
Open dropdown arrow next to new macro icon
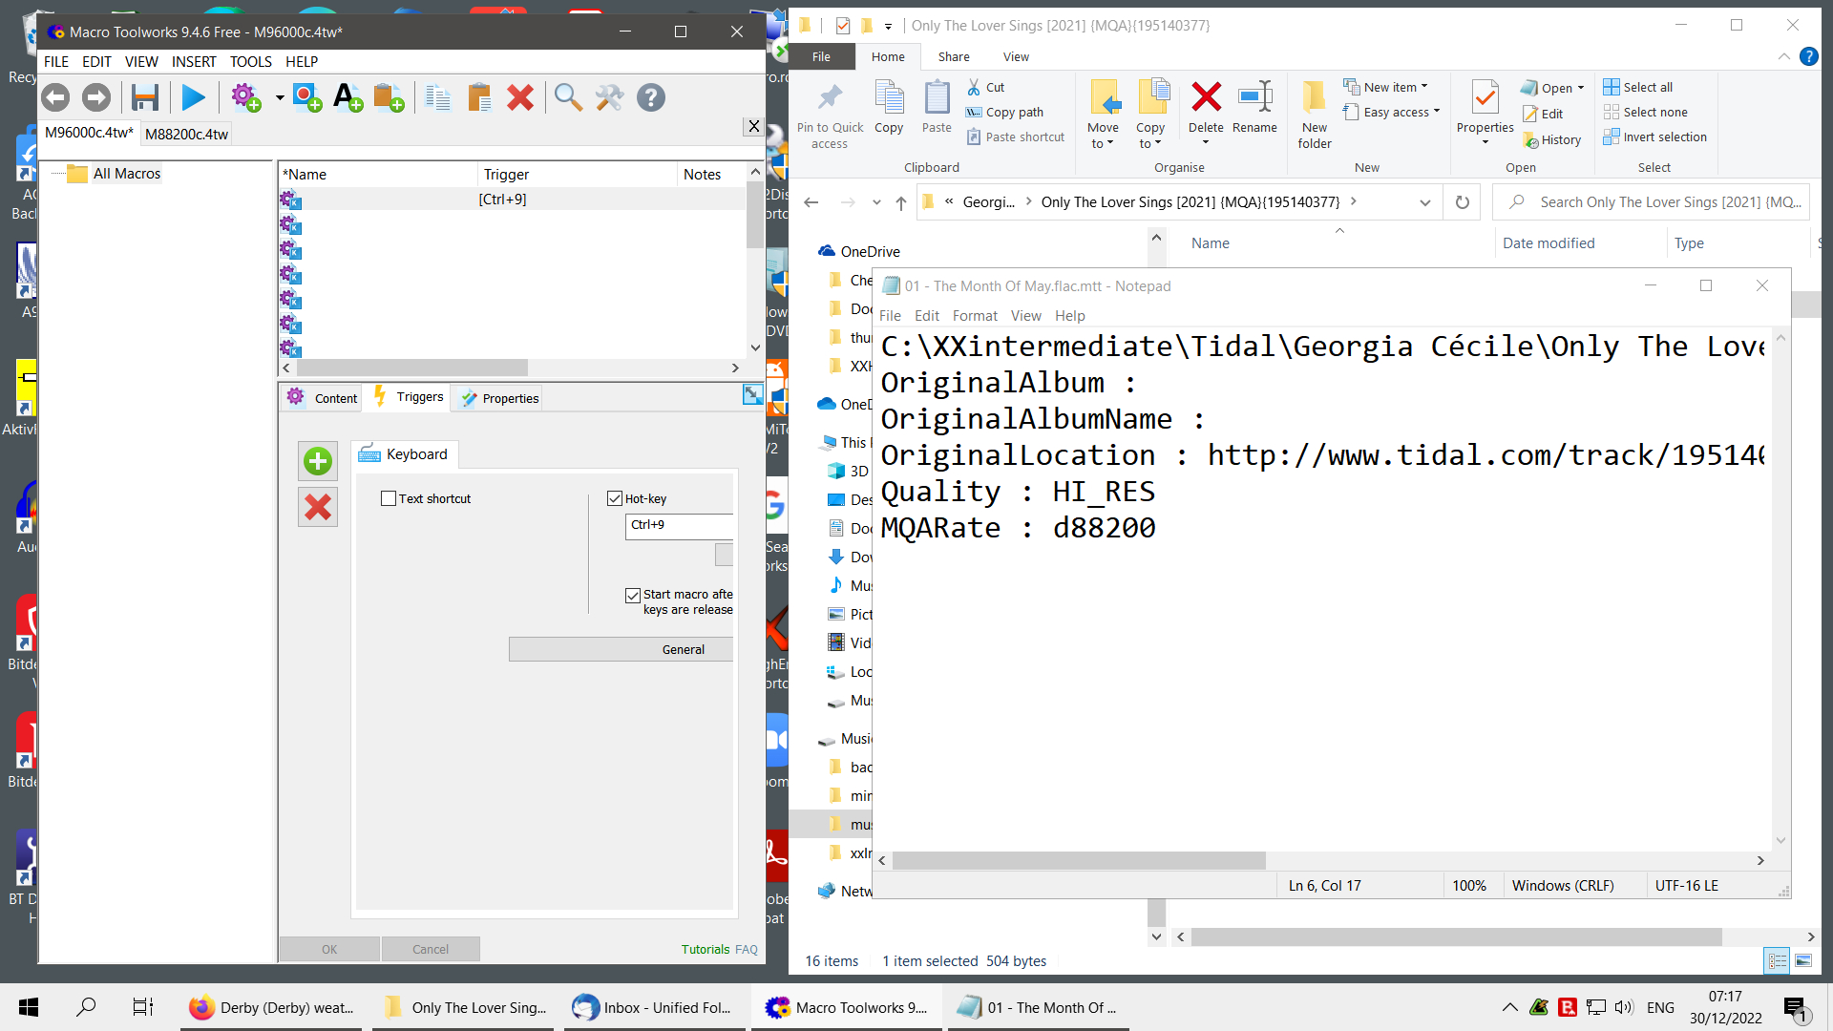[x=280, y=97]
